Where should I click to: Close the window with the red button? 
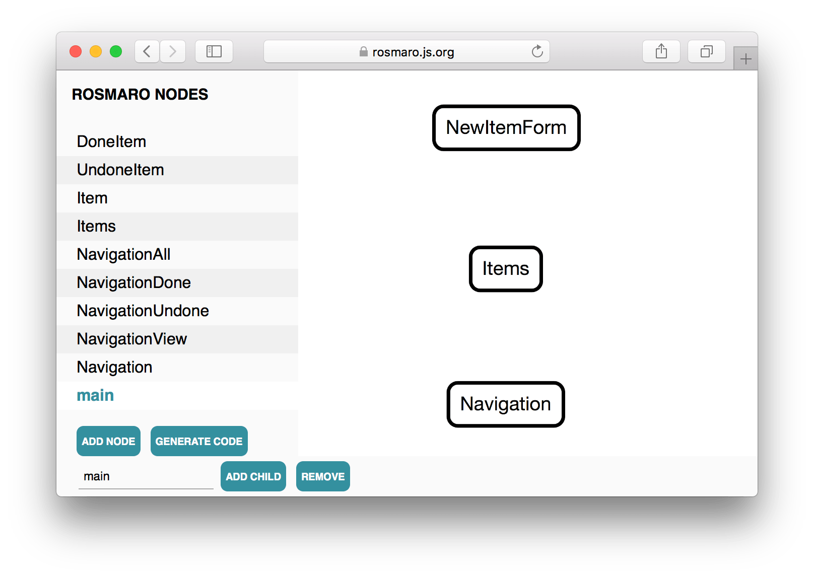click(76, 51)
